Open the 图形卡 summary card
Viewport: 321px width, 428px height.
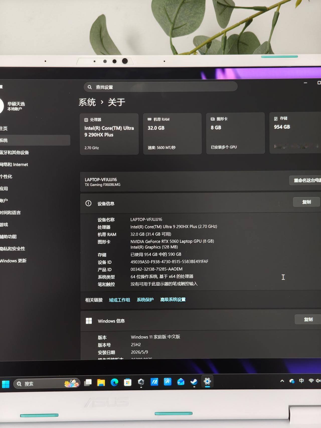[x=235, y=133]
